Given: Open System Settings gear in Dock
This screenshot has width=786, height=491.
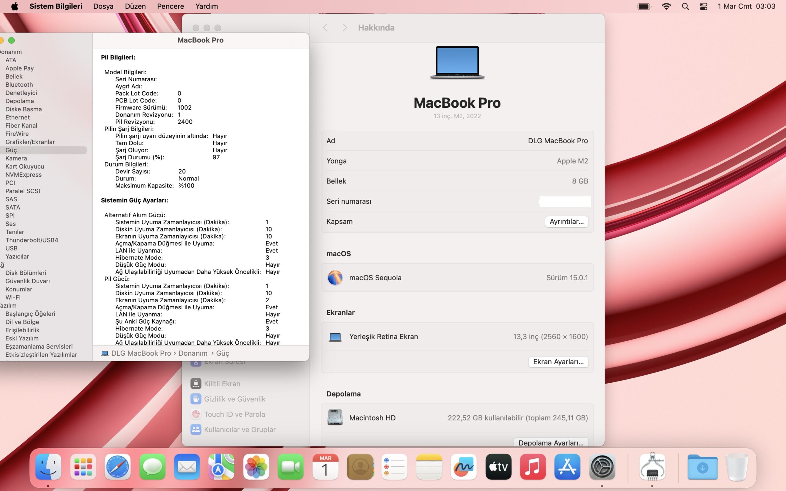Looking at the screenshot, I should 602,467.
